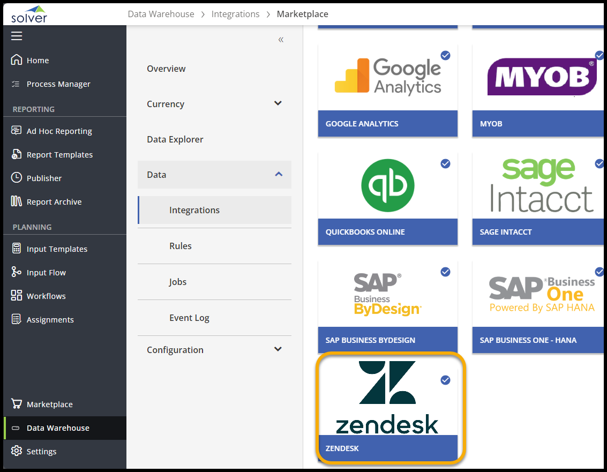
Task: Click the Data Warehouse breadcrumb link
Action: (x=161, y=14)
